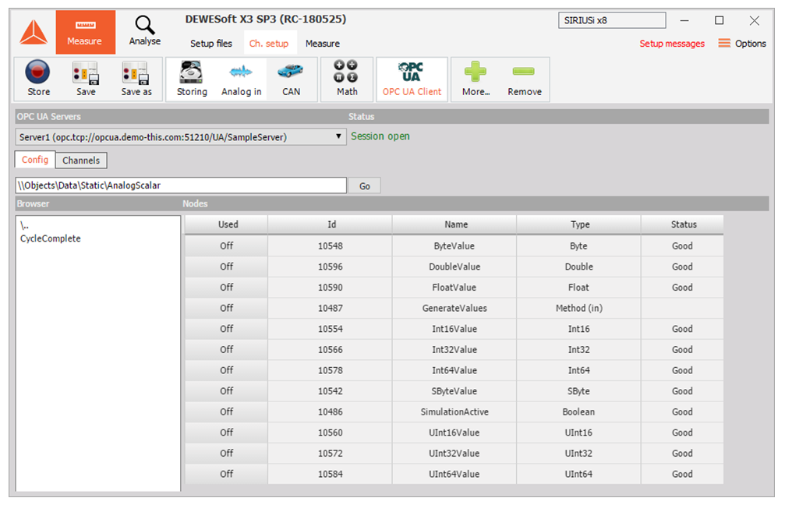The width and height of the screenshot is (785, 505).
Task: Toggle Used Off for SimulationActive
Action: point(226,412)
